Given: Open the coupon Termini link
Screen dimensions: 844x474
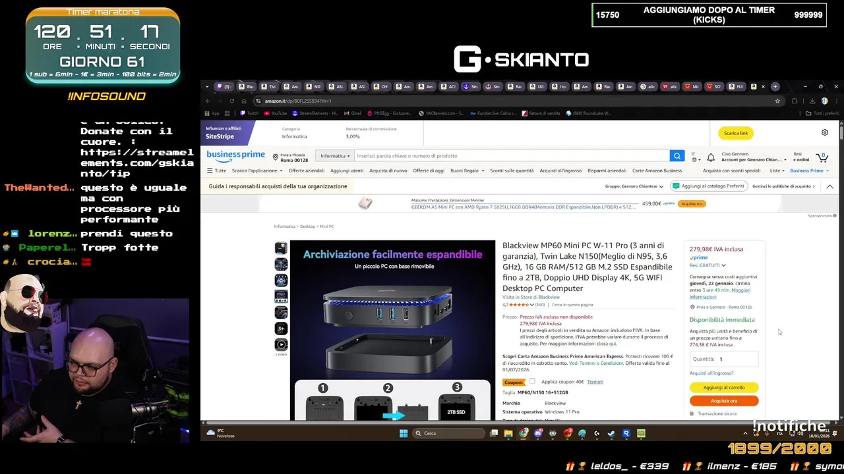Looking at the screenshot, I should point(595,382).
